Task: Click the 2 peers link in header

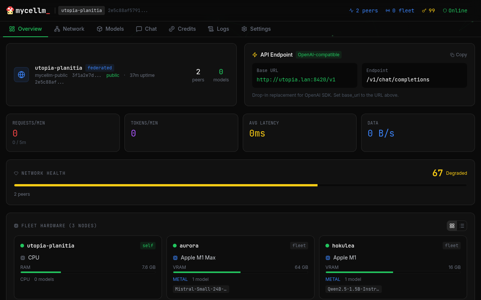Action: 363,10
